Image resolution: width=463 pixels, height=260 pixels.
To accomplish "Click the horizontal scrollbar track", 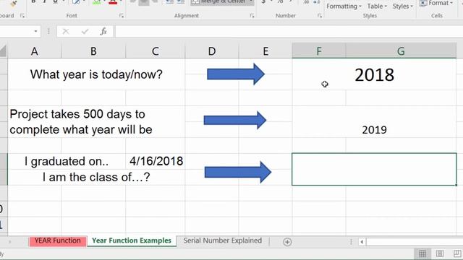I will coord(414,242).
